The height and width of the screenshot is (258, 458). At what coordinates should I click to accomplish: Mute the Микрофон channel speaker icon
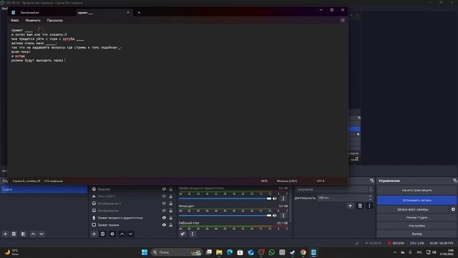(275, 216)
